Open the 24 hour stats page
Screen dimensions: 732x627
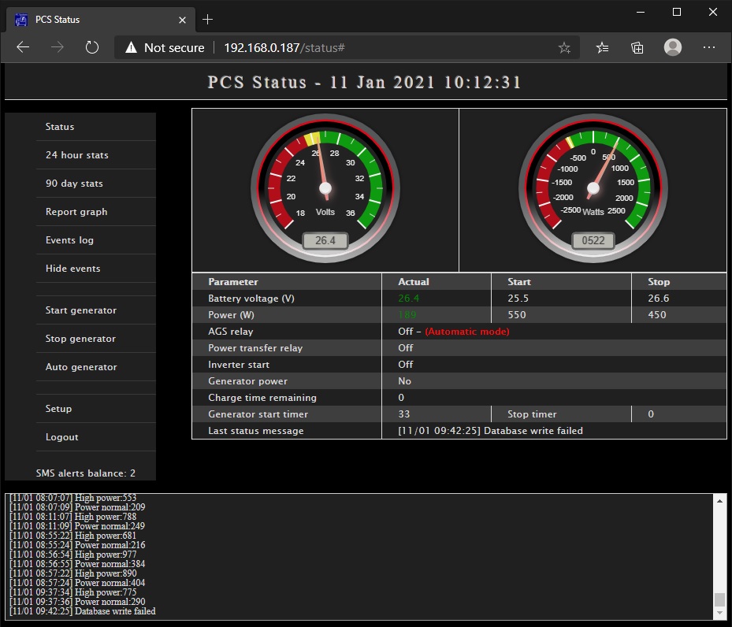(77, 155)
